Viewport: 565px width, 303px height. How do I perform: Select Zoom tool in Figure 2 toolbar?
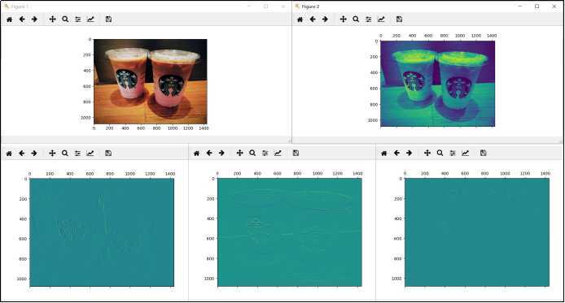(x=356, y=19)
